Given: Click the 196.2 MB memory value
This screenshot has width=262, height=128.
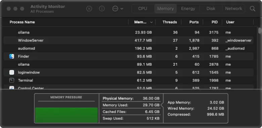Looking at the screenshot, I should pyautogui.click(x=143, y=48).
